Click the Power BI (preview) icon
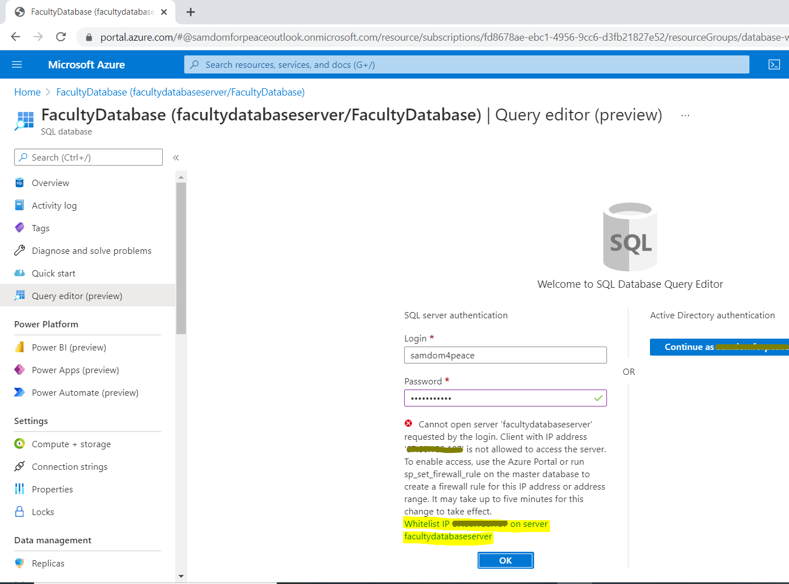 coord(20,347)
